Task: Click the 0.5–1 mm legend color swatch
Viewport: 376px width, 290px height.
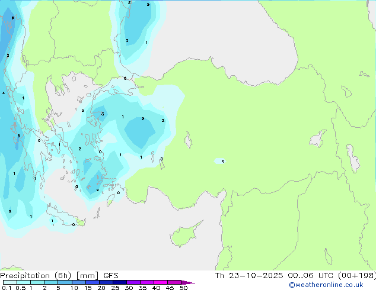Action: (24, 282)
